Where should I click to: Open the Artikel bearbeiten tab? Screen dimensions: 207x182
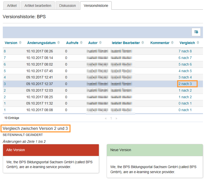pyautogui.click(x=38, y=6)
